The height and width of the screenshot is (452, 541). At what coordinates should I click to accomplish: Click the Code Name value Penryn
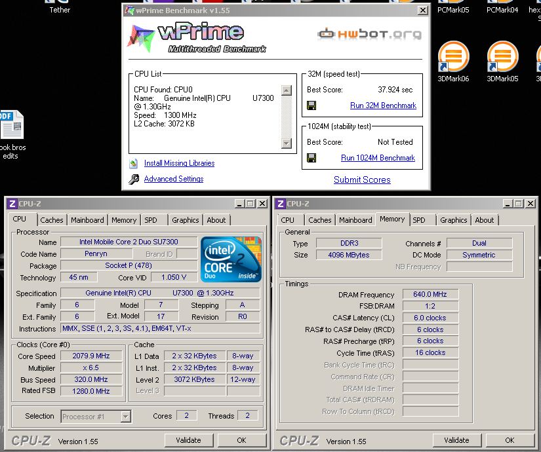click(x=96, y=254)
